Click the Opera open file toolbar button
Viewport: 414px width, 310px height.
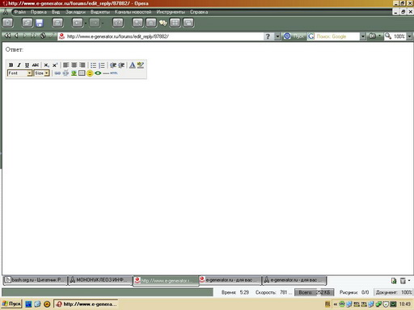tap(27, 23)
